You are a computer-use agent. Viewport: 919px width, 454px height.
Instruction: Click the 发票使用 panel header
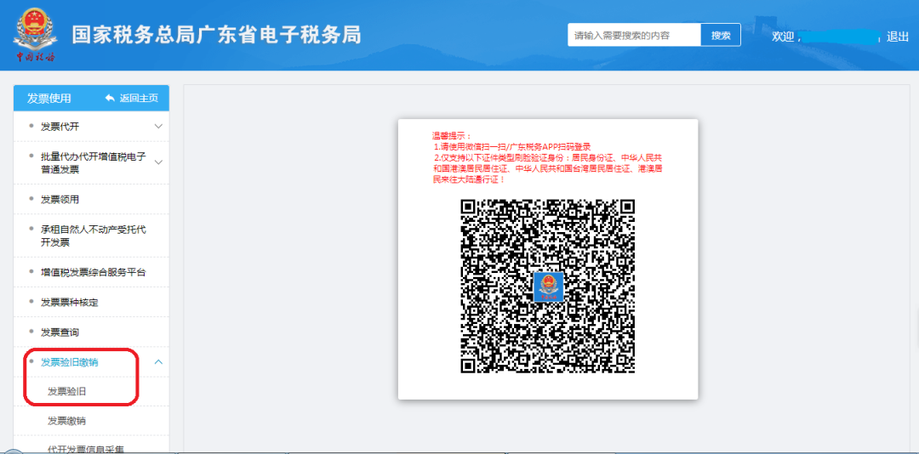click(x=49, y=99)
